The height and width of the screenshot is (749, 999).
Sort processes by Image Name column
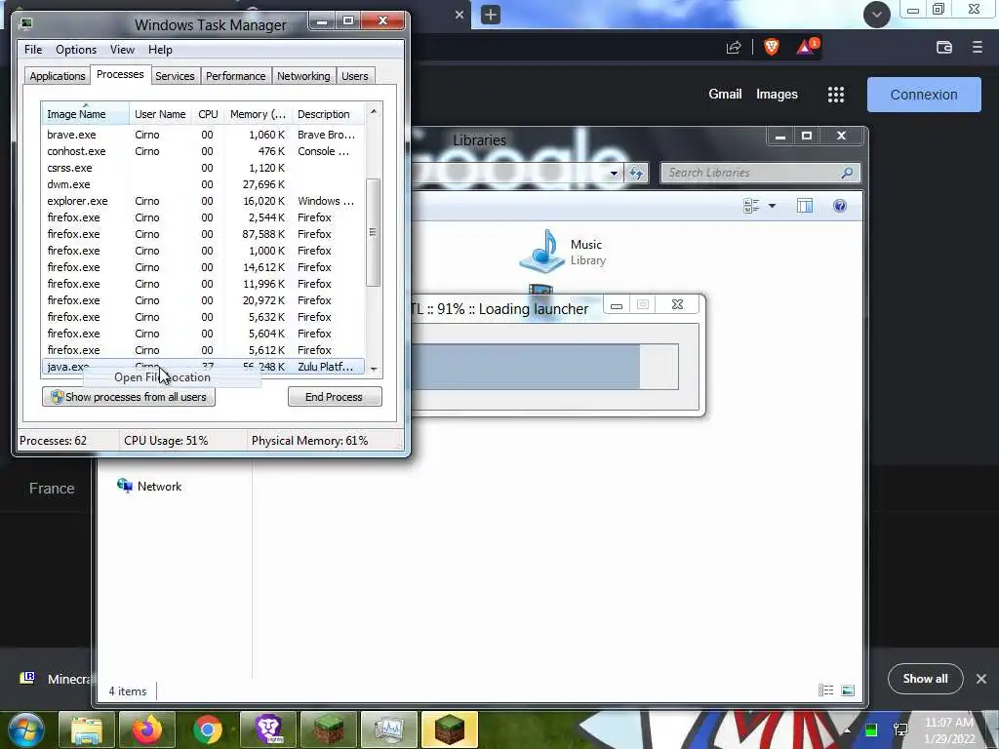coord(86,114)
